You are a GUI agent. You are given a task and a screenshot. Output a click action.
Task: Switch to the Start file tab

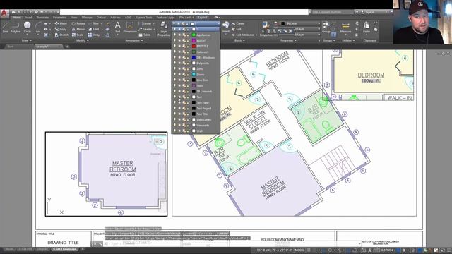11,47
